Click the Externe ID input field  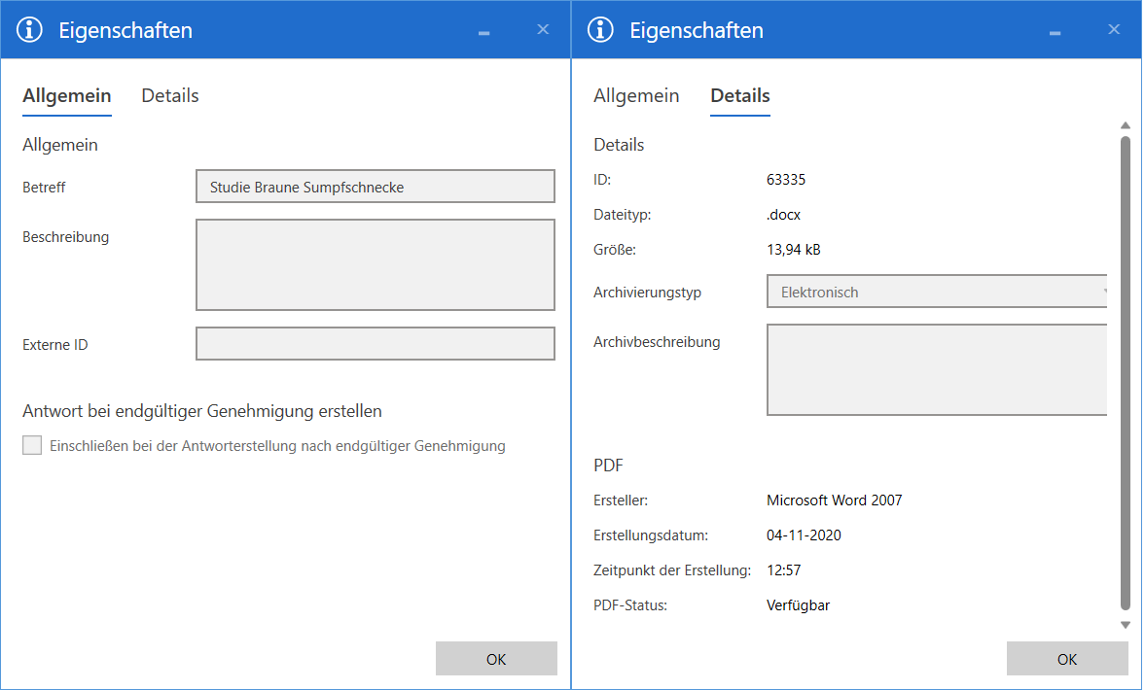(x=376, y=343)
